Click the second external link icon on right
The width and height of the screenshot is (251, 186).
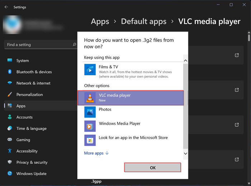pyautogui.click(x=237, y=90)
